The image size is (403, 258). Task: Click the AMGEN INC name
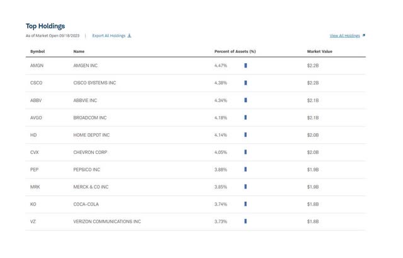tap(86, 66)
